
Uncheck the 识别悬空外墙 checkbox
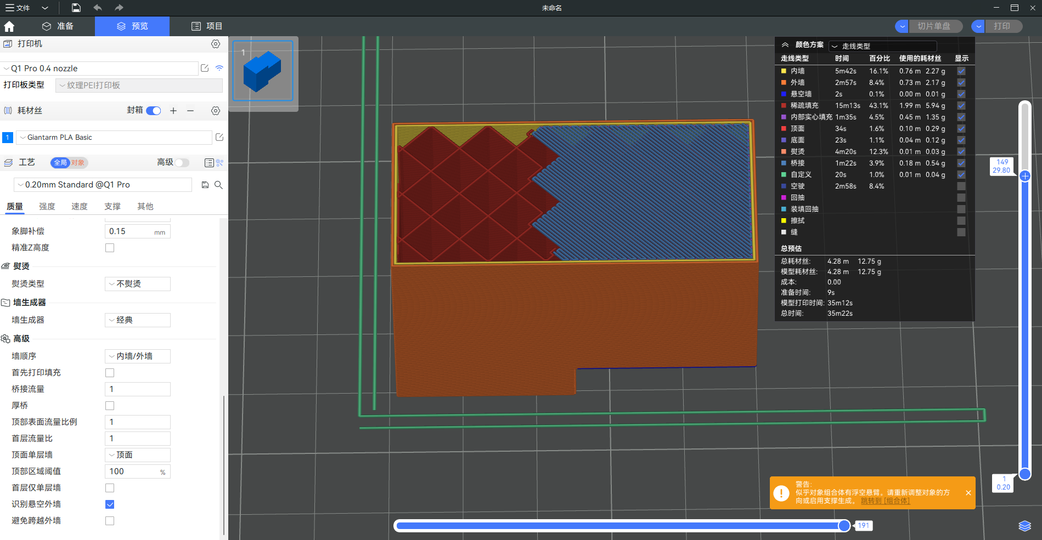[x=110, y=504]
